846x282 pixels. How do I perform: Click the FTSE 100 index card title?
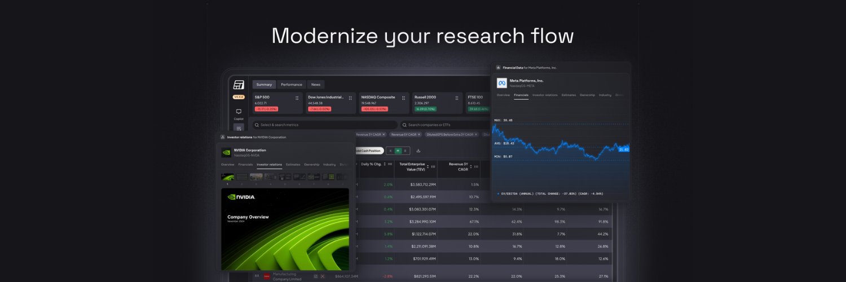475,97
